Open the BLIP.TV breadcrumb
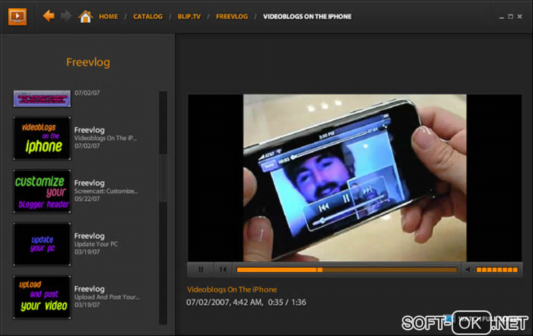 pyautogui.click(x=189, y=17)
